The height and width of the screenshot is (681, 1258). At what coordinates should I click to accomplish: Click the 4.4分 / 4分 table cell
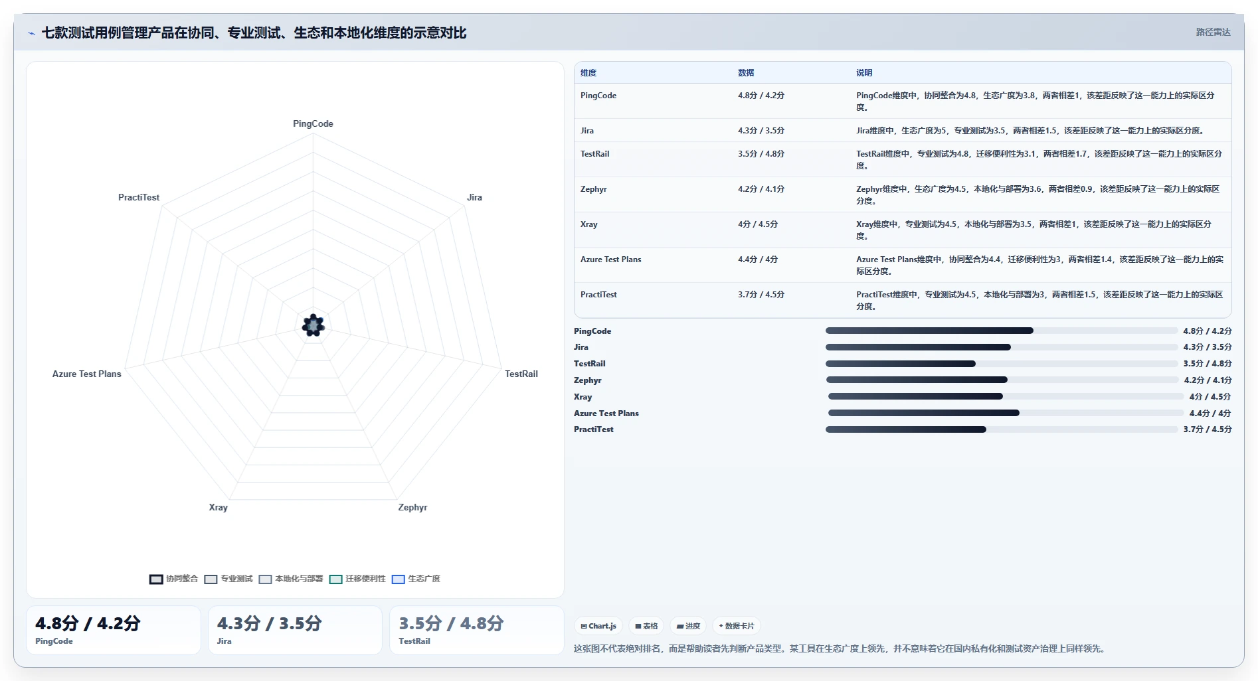point(758,260)
